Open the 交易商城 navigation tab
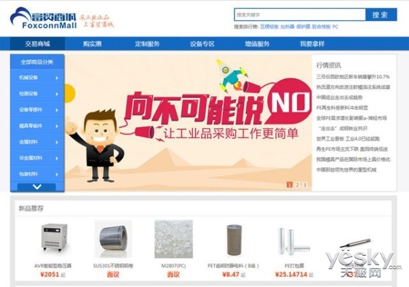Viewport: 409px width, 287px height. pos(37,44)
